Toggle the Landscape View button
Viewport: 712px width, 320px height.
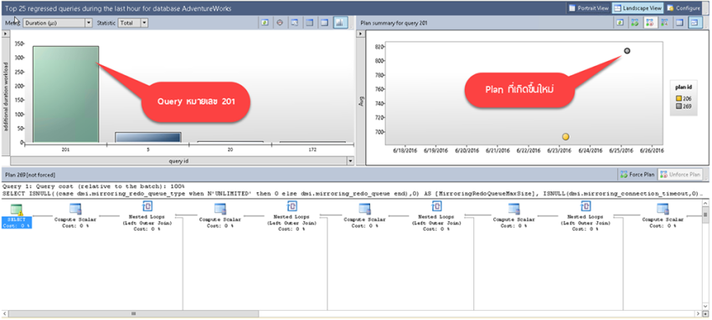[x=638, y=8]
